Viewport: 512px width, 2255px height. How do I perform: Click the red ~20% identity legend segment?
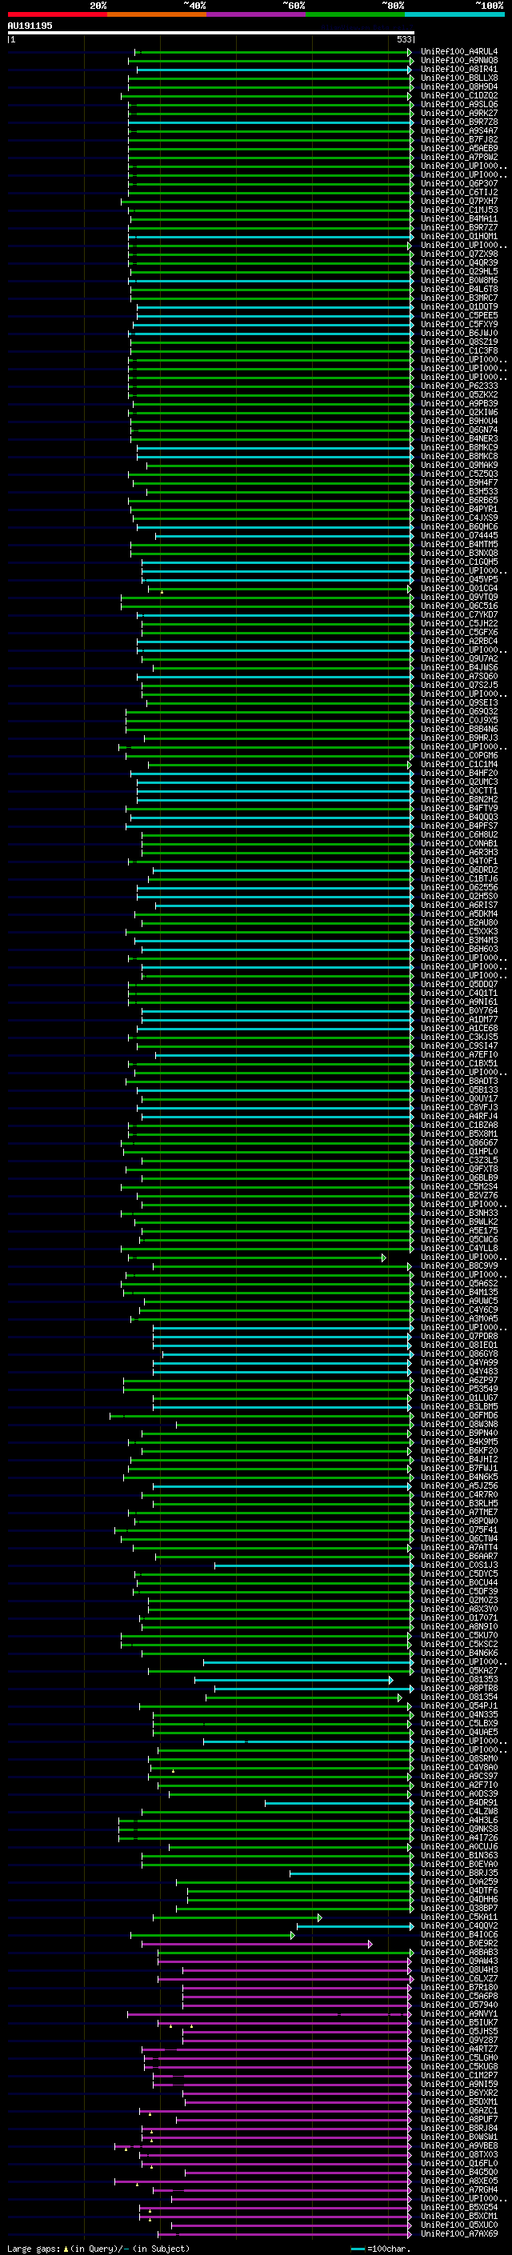(57, 14)
